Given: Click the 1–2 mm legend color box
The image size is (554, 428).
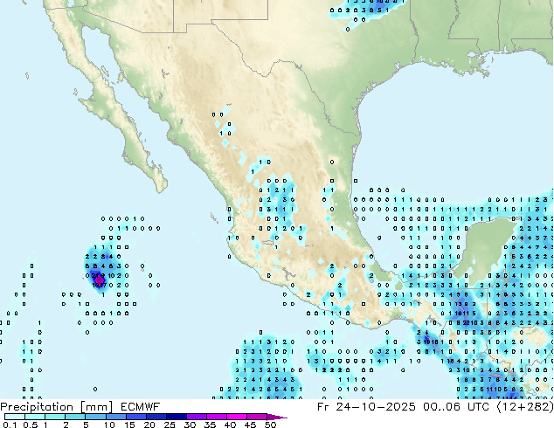Looking at the screenshot, I should coord(55,417).
